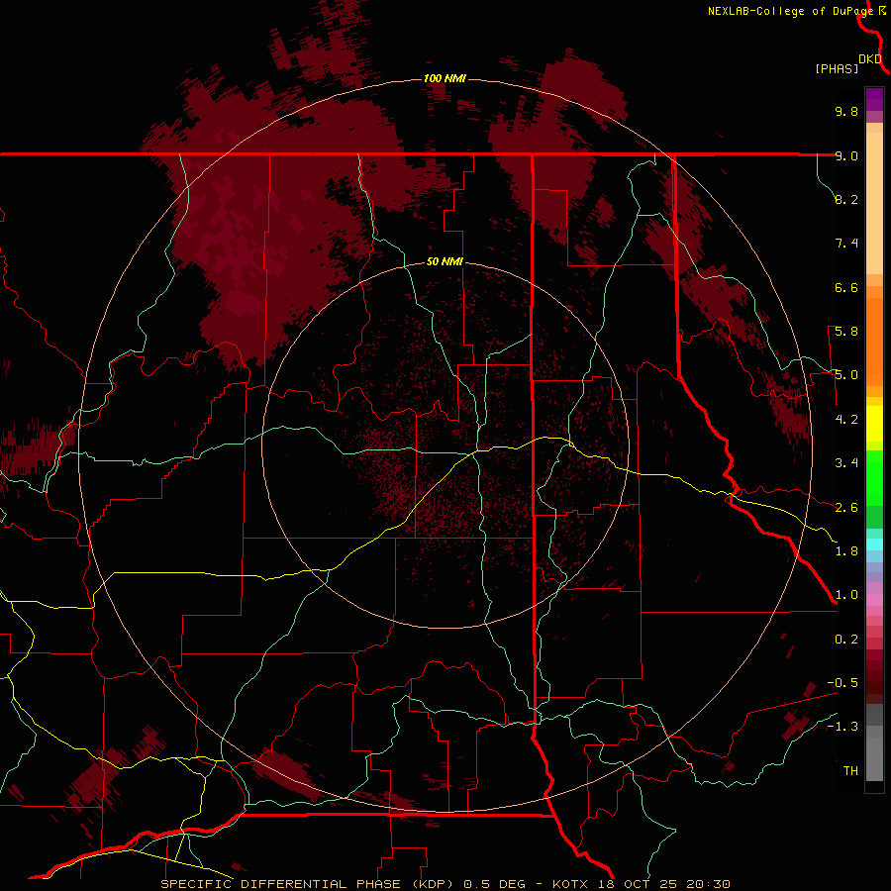The image size is (891, 891).
Task: Click the bright green band of the color bar
Action: 874,478
